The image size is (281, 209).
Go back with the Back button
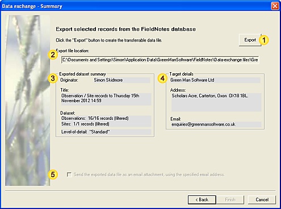(x=202, y=200)
